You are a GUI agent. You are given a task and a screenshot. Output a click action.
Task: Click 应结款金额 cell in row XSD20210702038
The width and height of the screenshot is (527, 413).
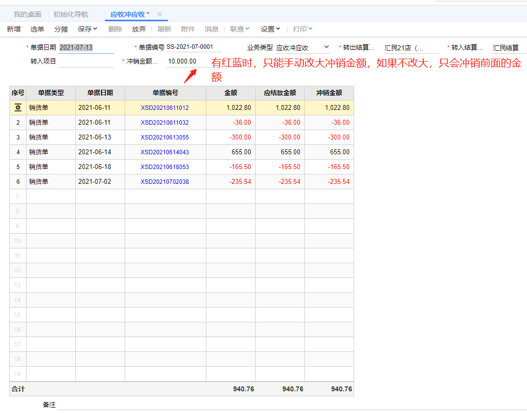tap(280, 182)
